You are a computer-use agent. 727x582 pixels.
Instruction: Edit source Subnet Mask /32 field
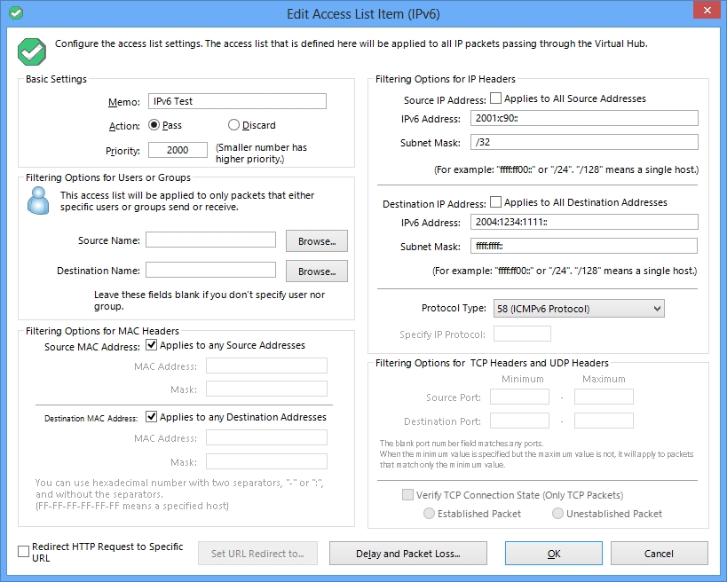point(584,142)
